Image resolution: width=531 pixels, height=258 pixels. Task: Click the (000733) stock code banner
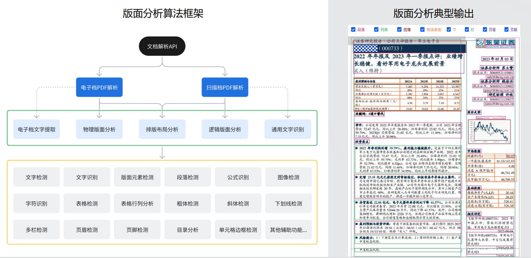click(x=409, y=48)
